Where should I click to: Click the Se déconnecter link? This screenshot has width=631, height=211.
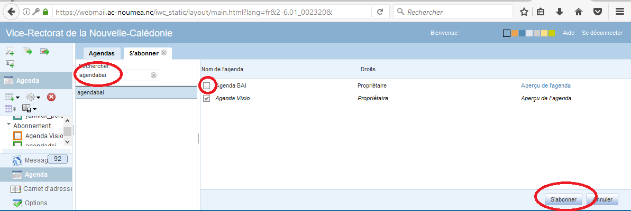(602, 33)
